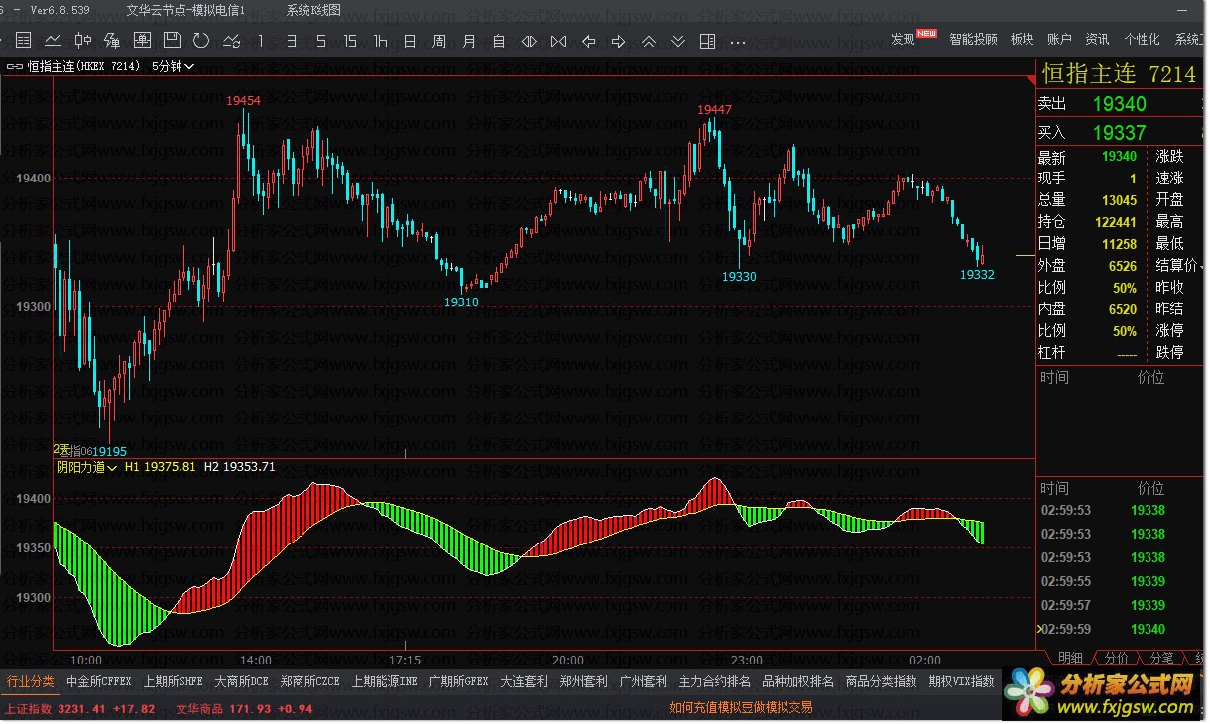Switch to the 分笔 tab in tick panel
This screenshot has height=724, width=1210.
tap(1161, 657)
